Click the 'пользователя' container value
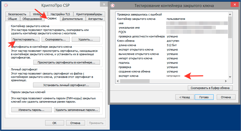This screenshot has height=131, width=241. pyautogui.click(x=176, y=19)
